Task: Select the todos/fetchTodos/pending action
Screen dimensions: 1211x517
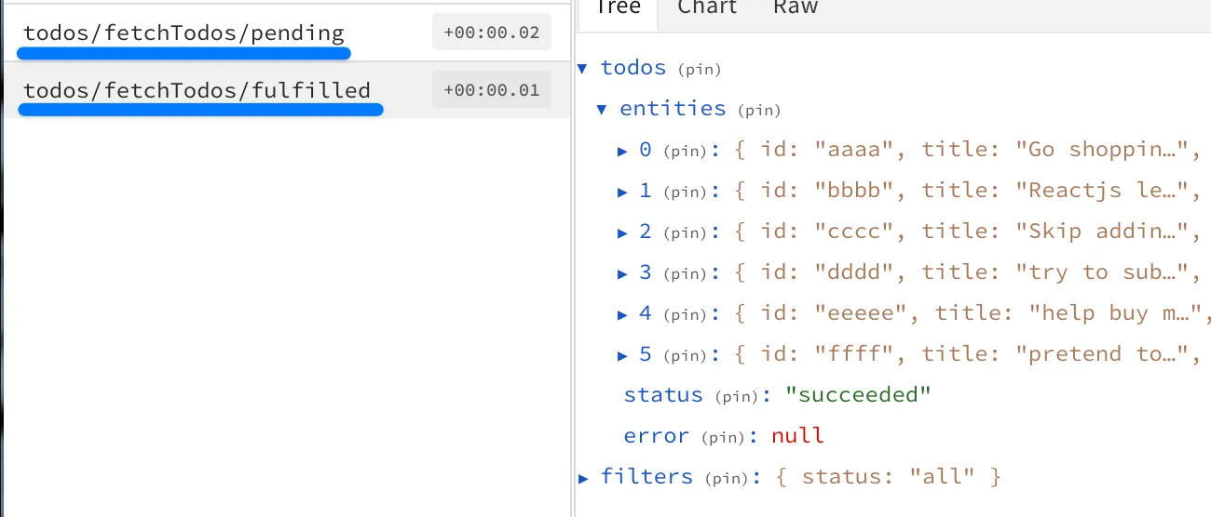Action: coord(285,33)
